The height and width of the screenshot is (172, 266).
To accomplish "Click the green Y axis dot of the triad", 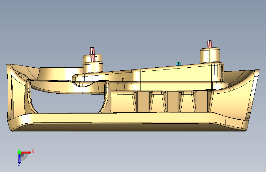I will 19,152.
